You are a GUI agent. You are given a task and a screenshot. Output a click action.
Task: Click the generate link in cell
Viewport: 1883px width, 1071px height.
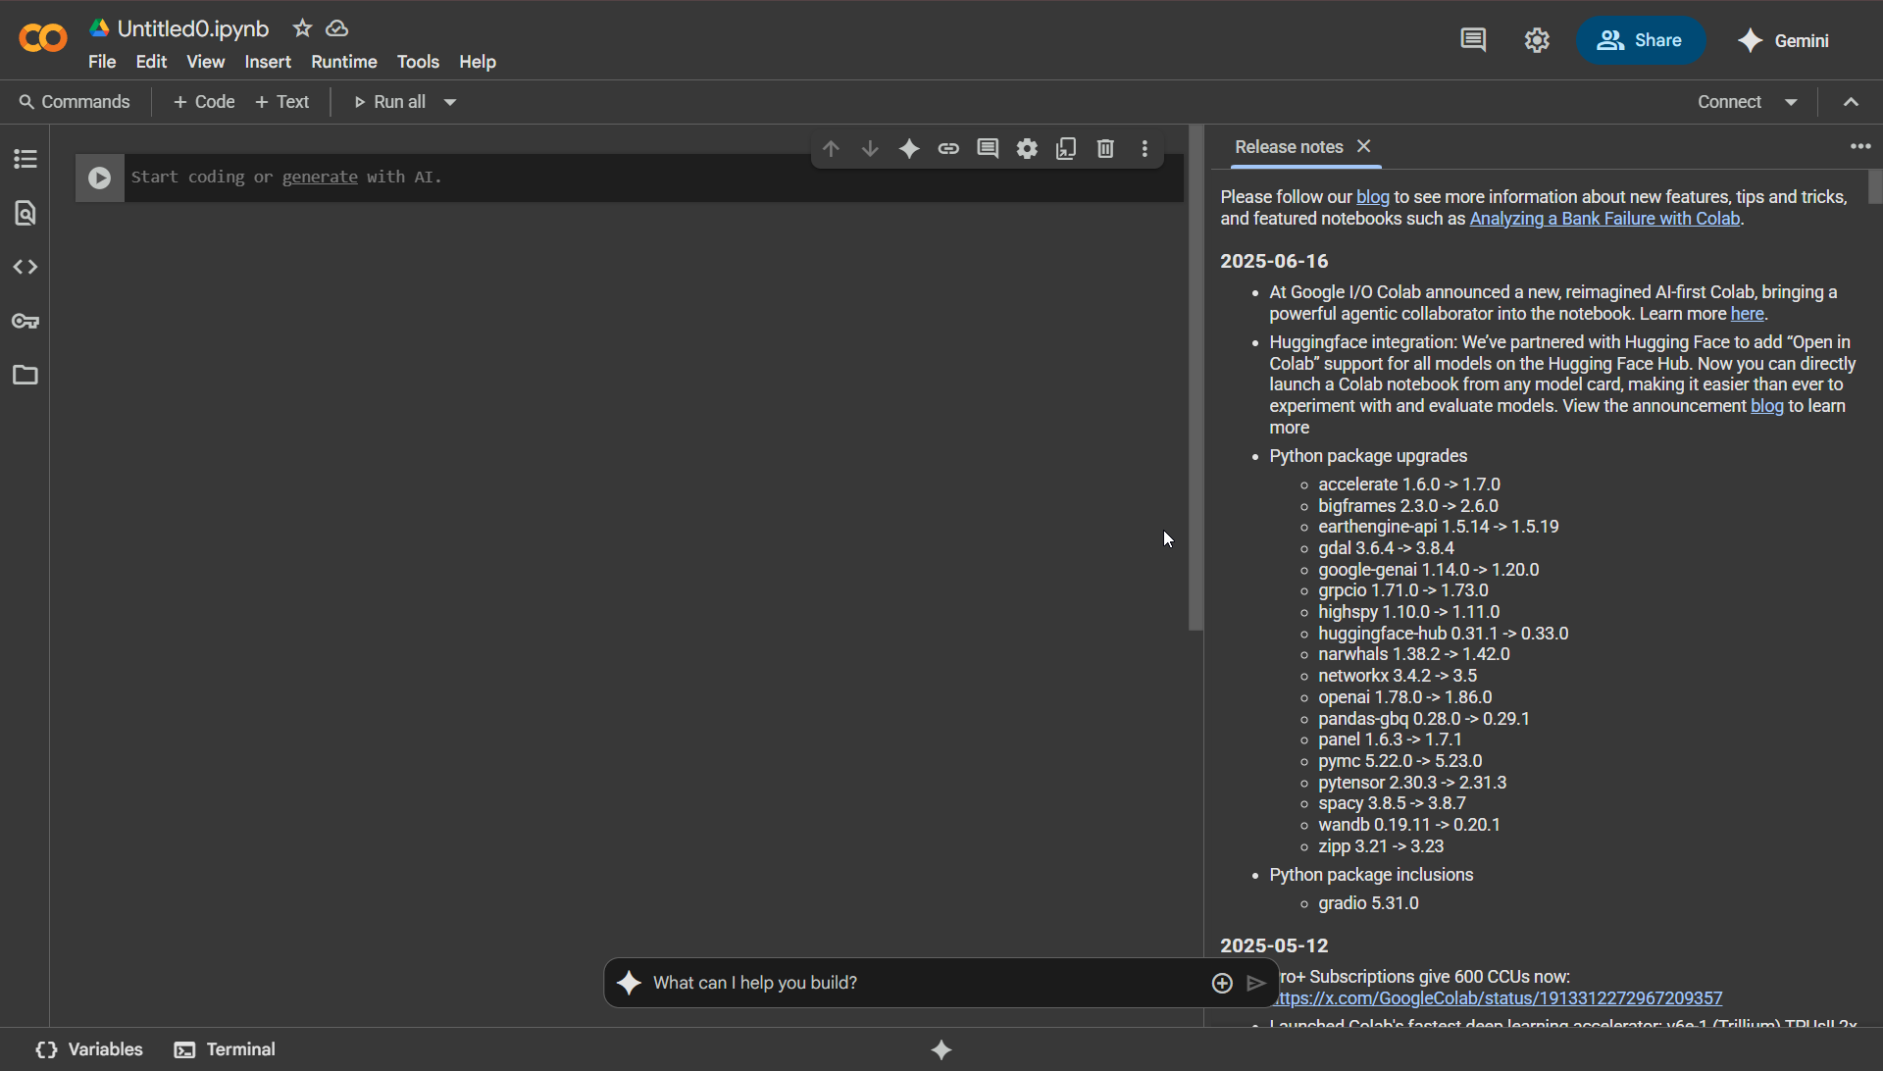pos(320,178)
